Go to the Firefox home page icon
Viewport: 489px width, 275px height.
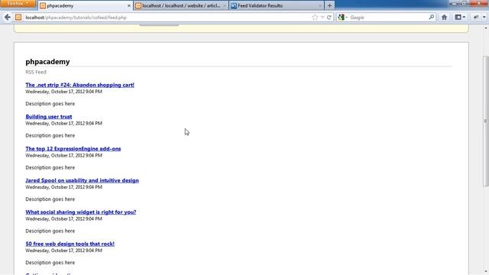point(444,18)
